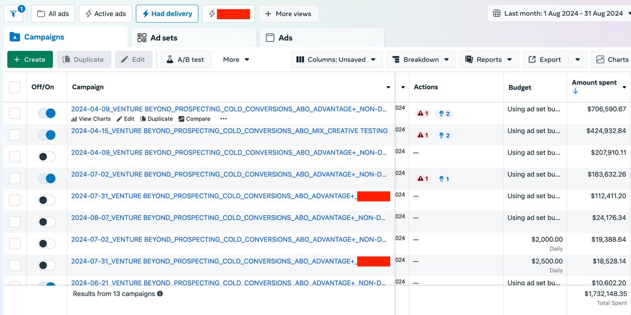This screenshot has width=631, height=315.
Task: Click View Charts under the first campaign
Action: (x=91, y=119)
